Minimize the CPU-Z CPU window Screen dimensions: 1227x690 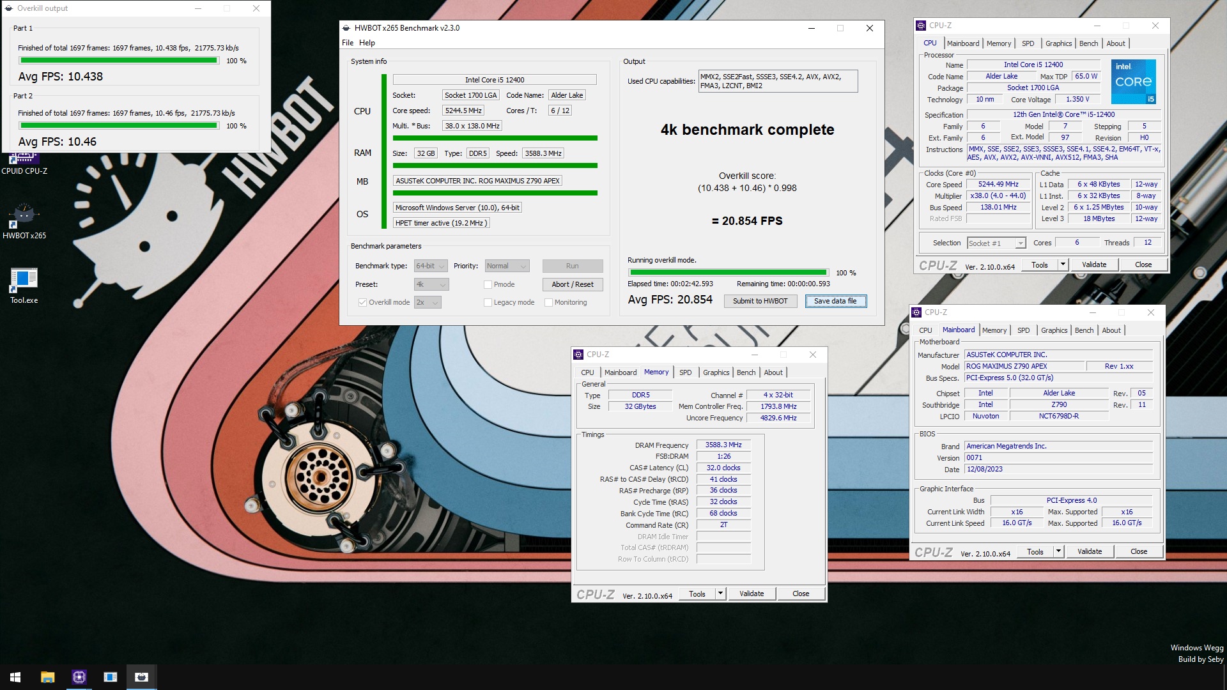[x=1097, y=26]
